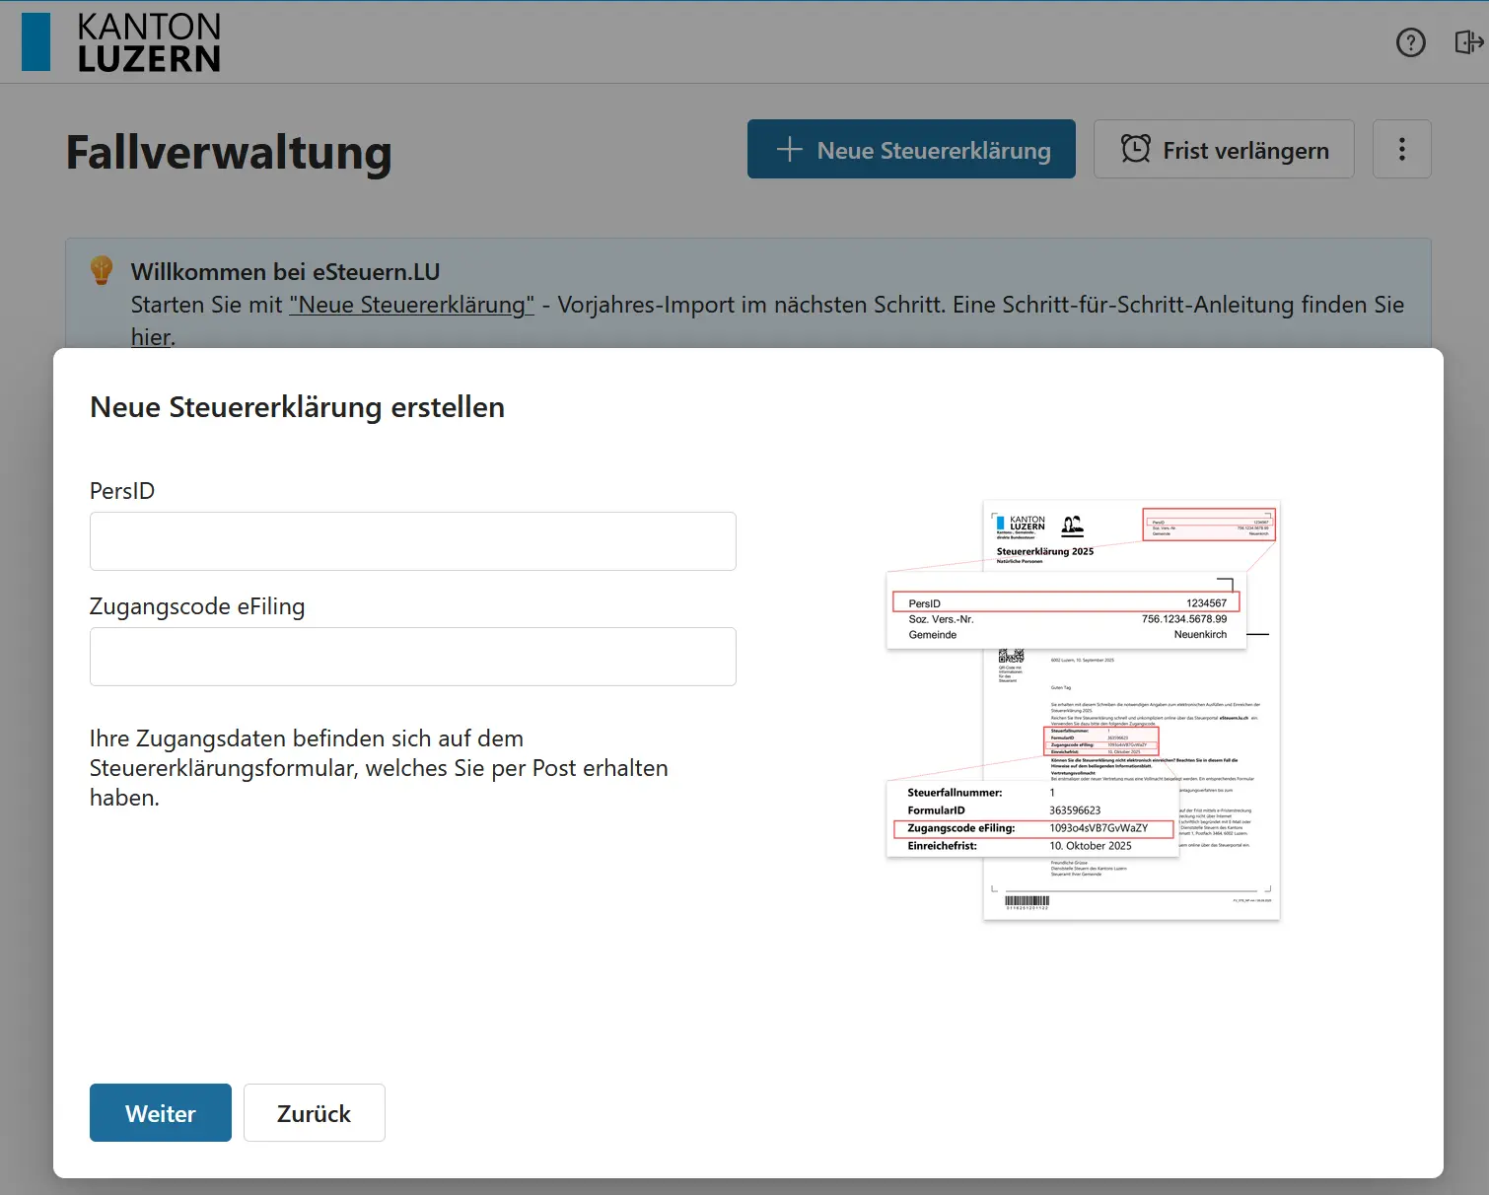Image resolution: width=1489 pixels, height=1195 pixels.
Task: Click inside the PersID input field
Action: point(412,540)
